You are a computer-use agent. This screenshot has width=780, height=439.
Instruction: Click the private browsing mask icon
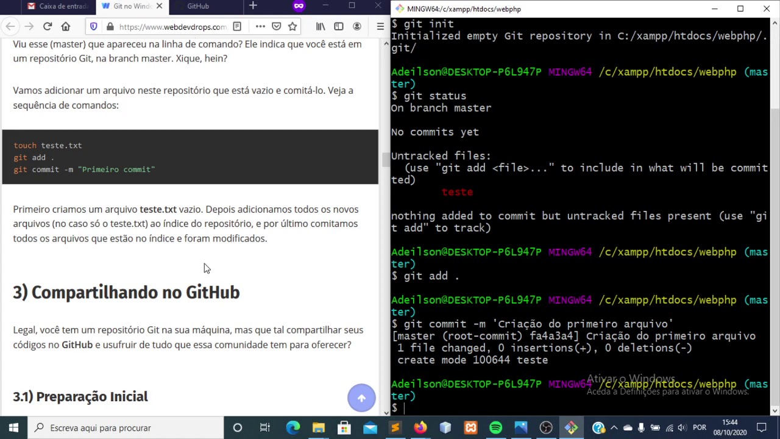click(x=299, y=6)
